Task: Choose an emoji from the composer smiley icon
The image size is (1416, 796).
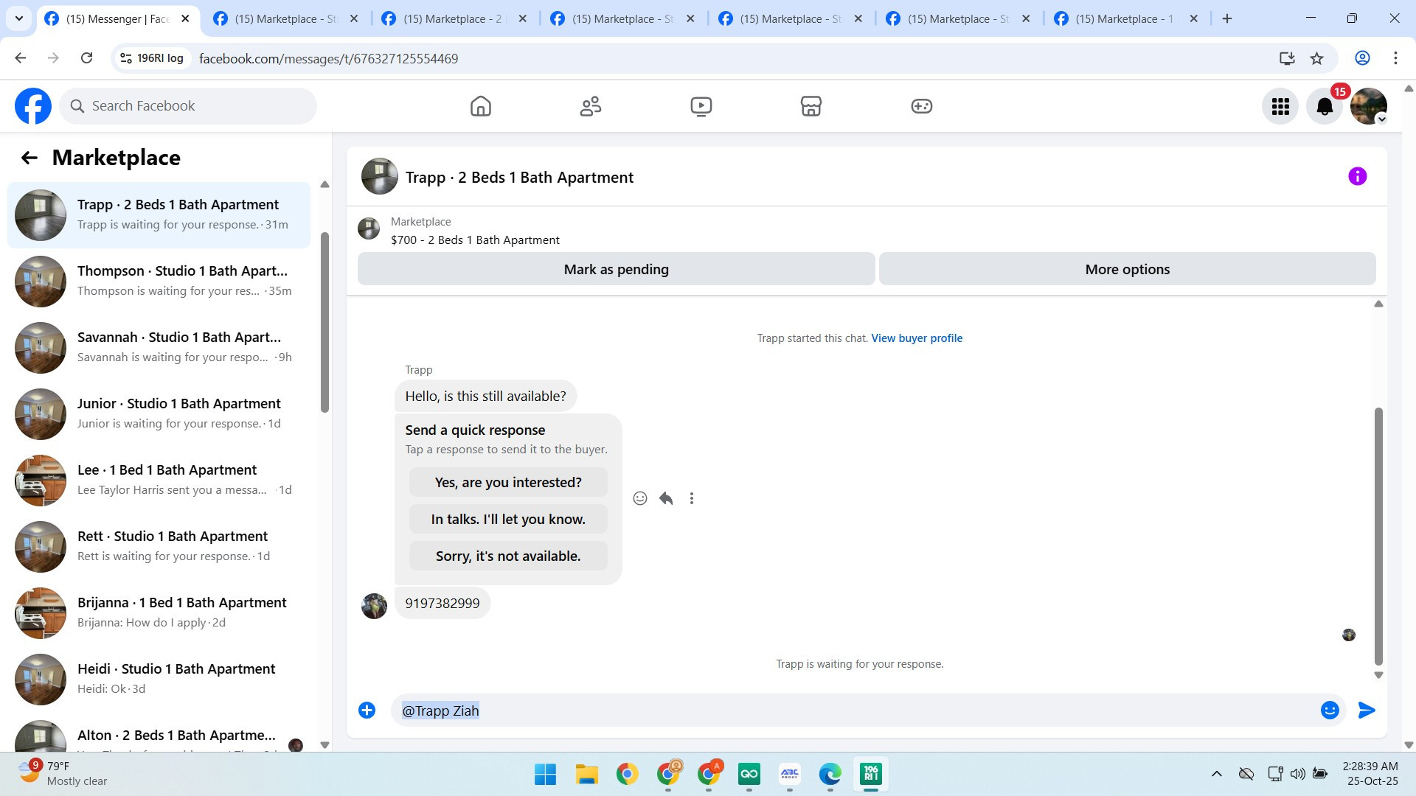Action: tap(1330, 710)
